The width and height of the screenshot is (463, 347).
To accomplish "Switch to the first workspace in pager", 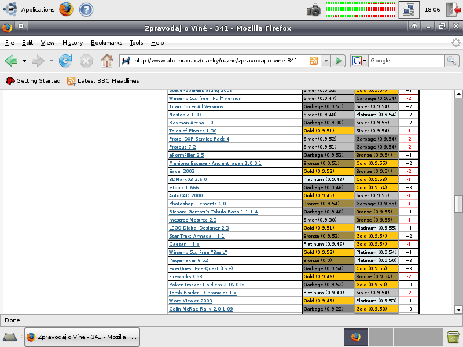I will 356,337.
